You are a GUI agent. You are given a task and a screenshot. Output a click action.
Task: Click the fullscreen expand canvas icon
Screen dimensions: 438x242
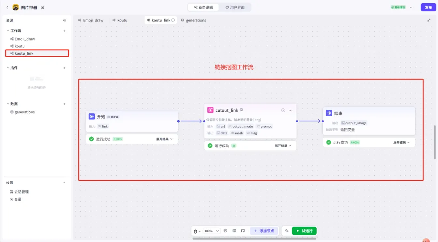coord(429,20)
